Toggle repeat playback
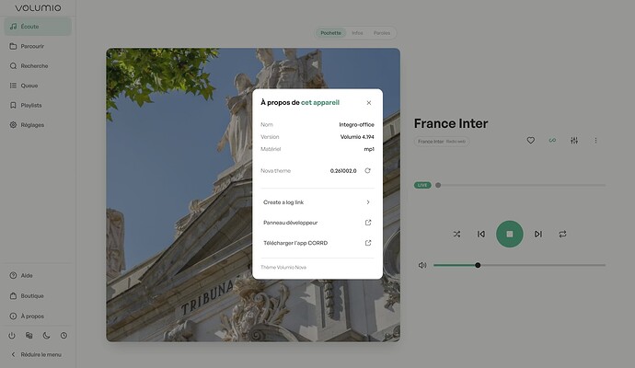This screenshot has height=368, width=635. [x=562, y=234]
